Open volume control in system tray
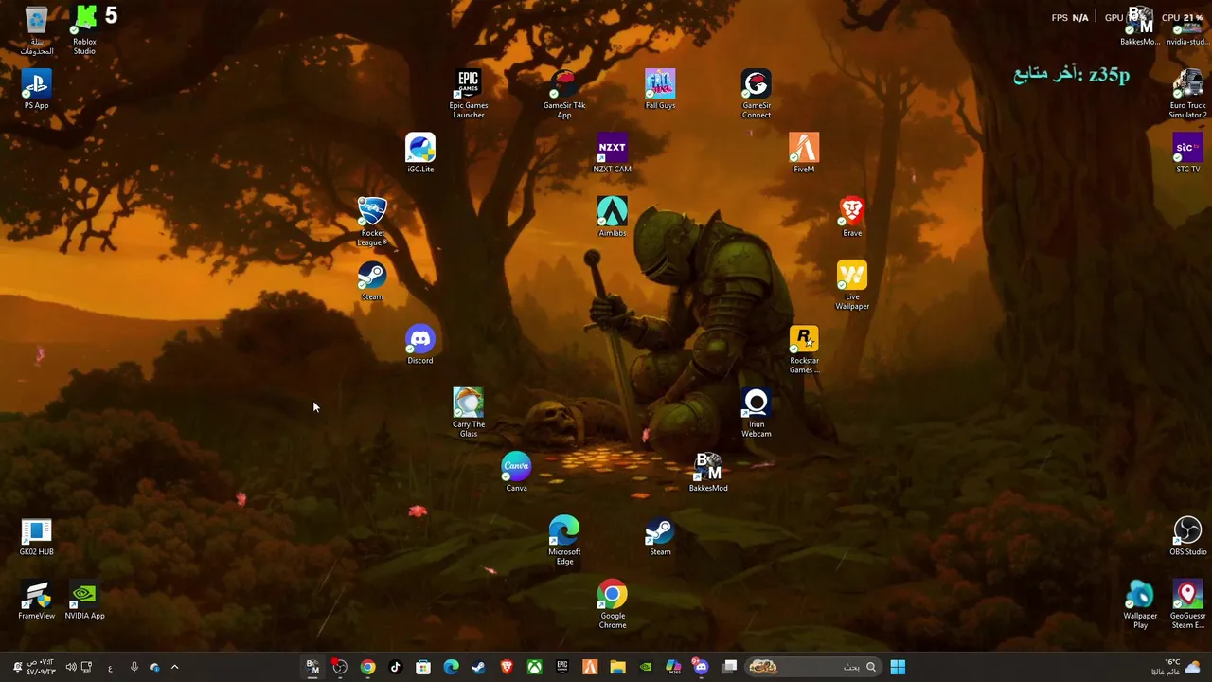The image size is (1212, 682). coord(70,667)
